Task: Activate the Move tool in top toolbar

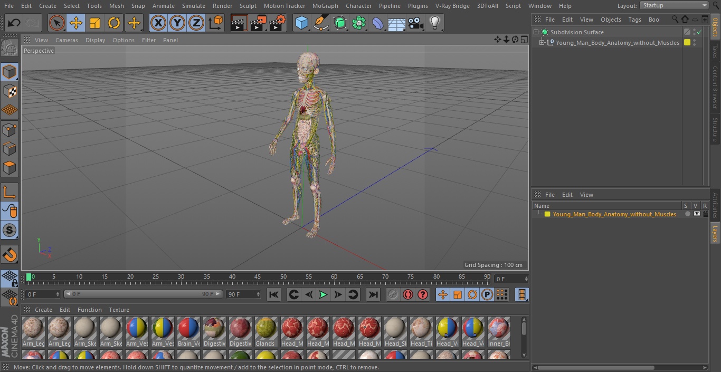Action: pos(76,23)
